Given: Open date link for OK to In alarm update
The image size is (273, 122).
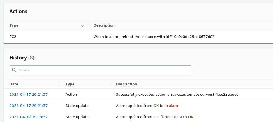Looking at the screenshot, I should pyautogui.click(x=29, y=106).
